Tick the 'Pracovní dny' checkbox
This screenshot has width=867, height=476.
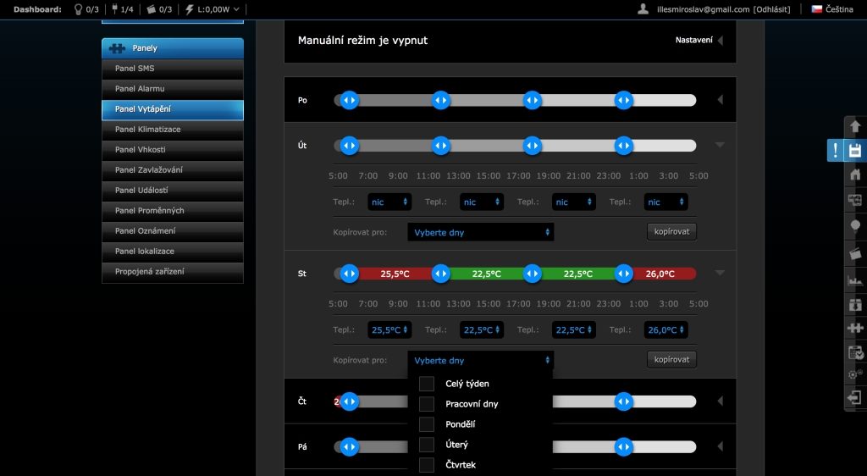click(427, 404)
